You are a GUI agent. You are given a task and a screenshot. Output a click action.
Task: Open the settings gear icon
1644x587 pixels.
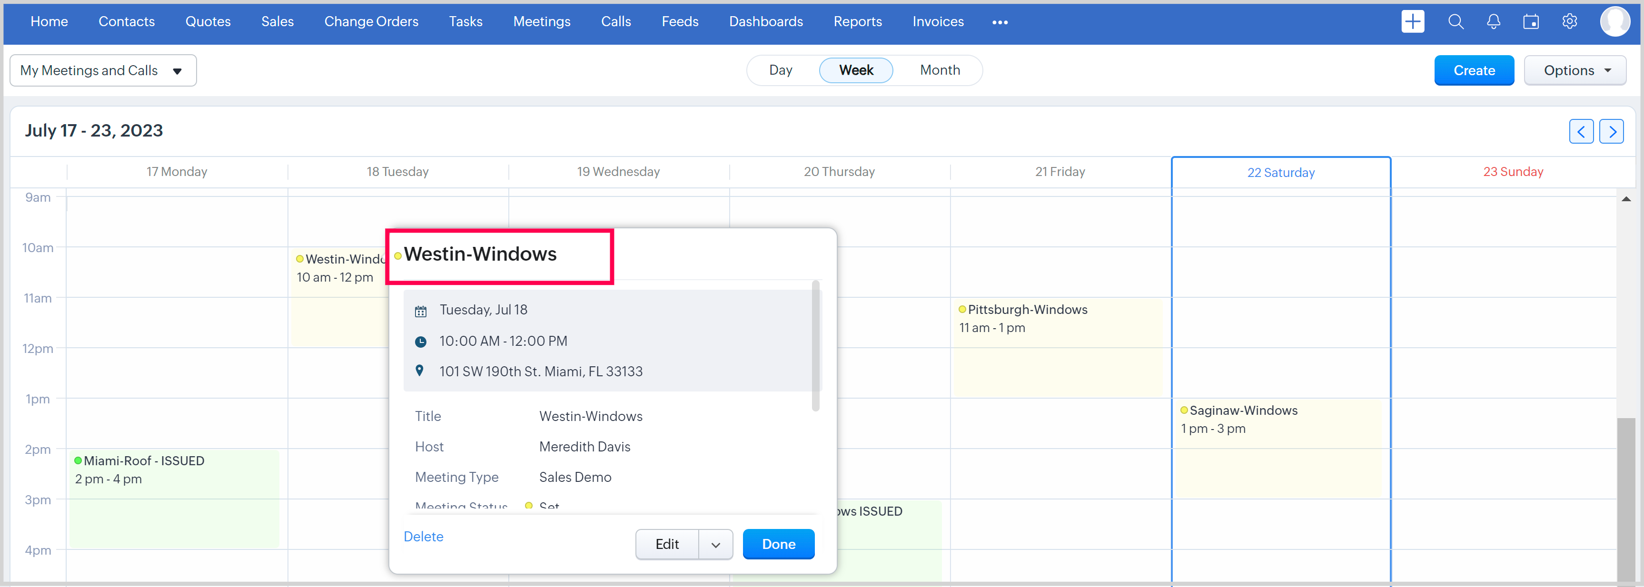coord(1569,22)
